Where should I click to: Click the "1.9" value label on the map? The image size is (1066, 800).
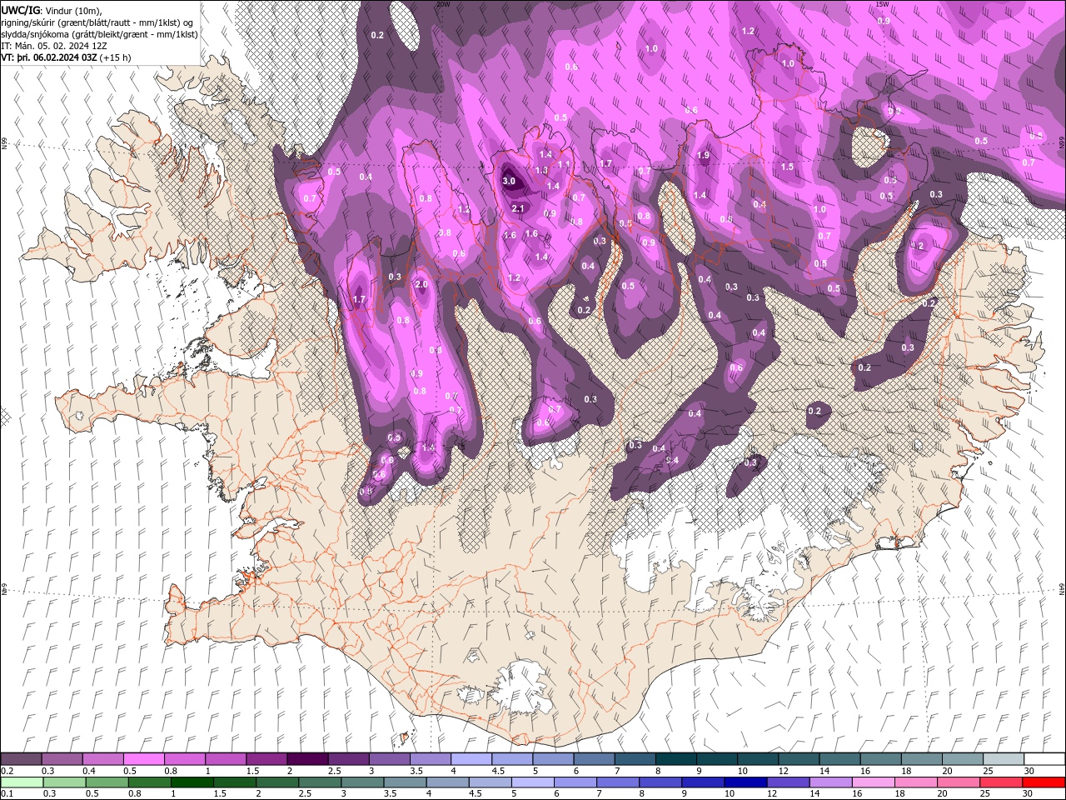point(703,155)
